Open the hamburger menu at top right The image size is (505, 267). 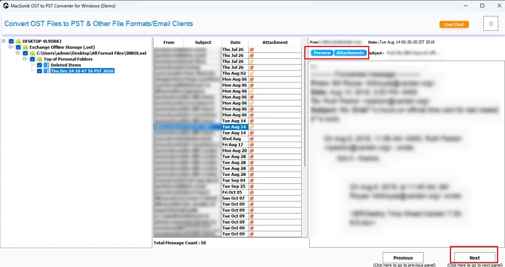tap(491, 24)
